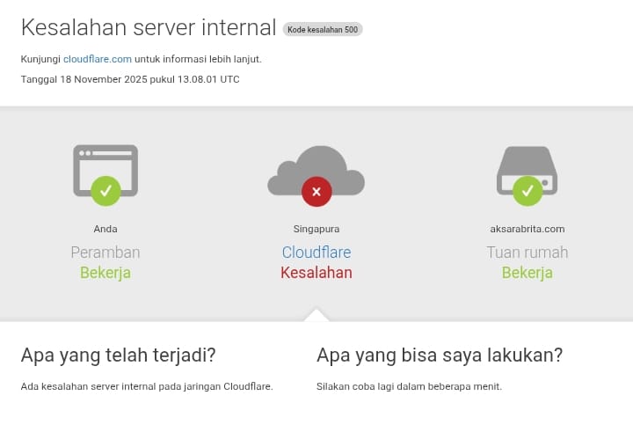The image size is (633, 425).
Task: Click the "Kode kesalahan 500" badge
Action: (323, 29)
